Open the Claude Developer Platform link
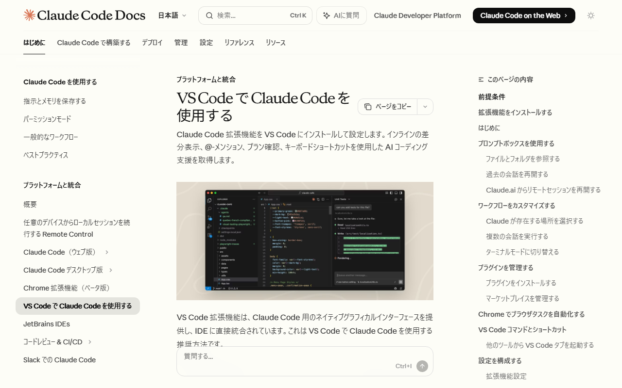 click(417, 16)
